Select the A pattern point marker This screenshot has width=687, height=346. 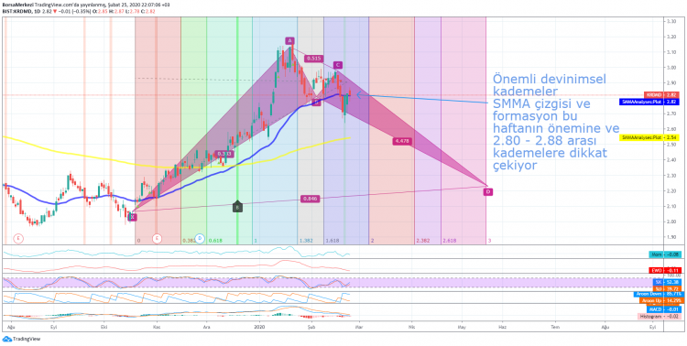(289, 40)
